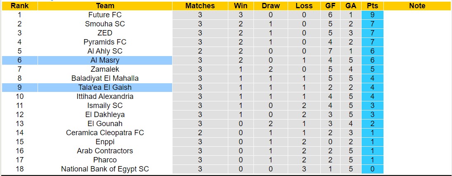Click the Rank column header
The height and width of the screenshot is (176, 452).
click(x=19, y=6)
